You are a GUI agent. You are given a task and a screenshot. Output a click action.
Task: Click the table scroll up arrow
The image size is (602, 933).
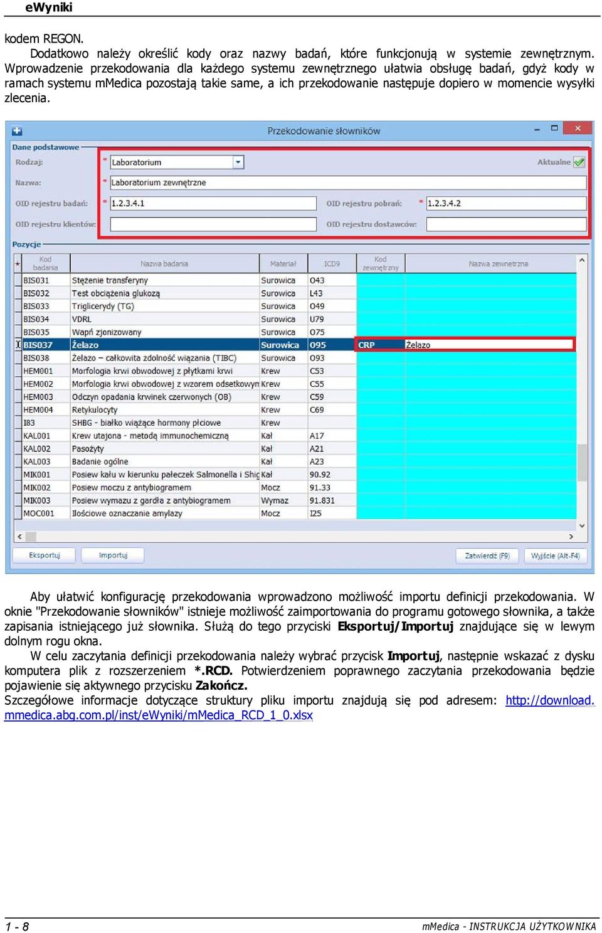click(x=582, y=260)
